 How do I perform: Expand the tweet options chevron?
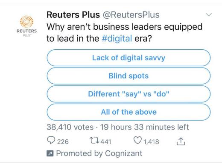[x=209, y=14]
